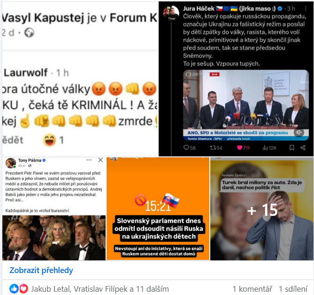The height and width of the screenshot is (295, 314).
Task: Open the +15 more photos thumbnail
Action: coord(262,209)
